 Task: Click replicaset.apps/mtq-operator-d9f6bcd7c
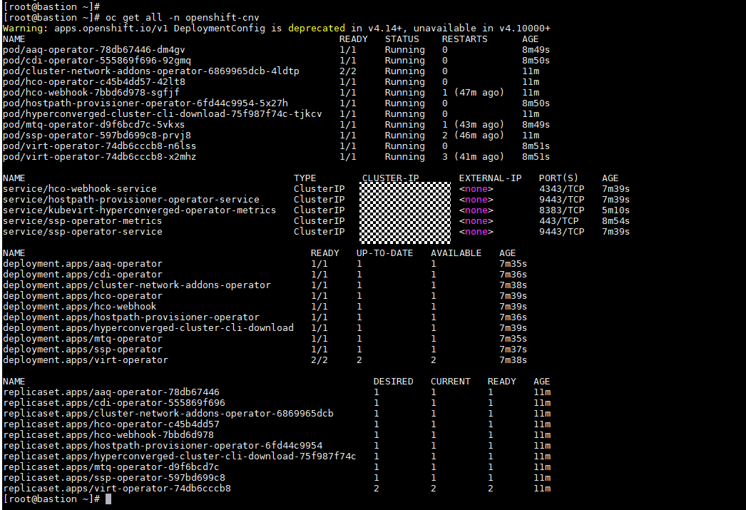[x=111, y=467]
